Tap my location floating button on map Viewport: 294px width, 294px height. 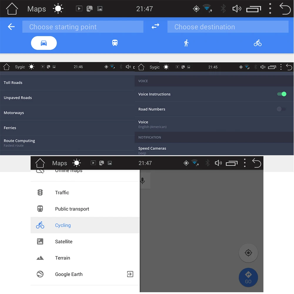[248, 253]
